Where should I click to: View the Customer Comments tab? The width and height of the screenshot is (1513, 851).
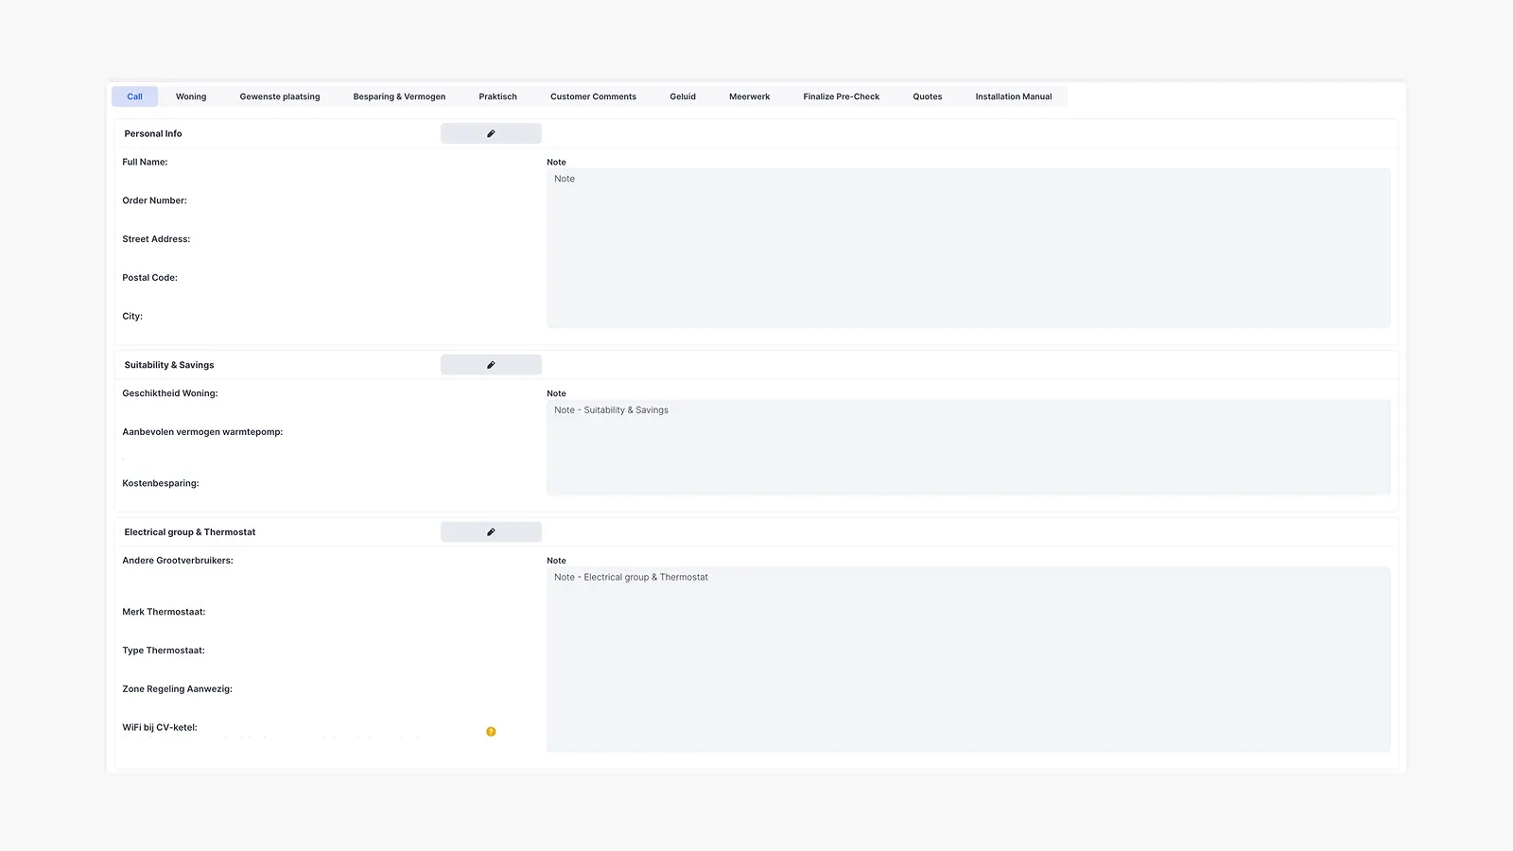[x=593, y=96]
